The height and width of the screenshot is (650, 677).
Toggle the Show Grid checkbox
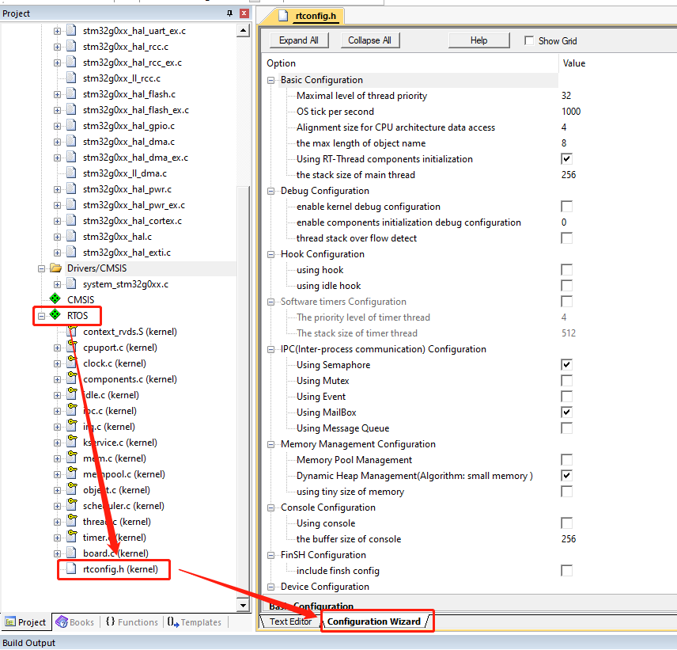click(528, 40)
